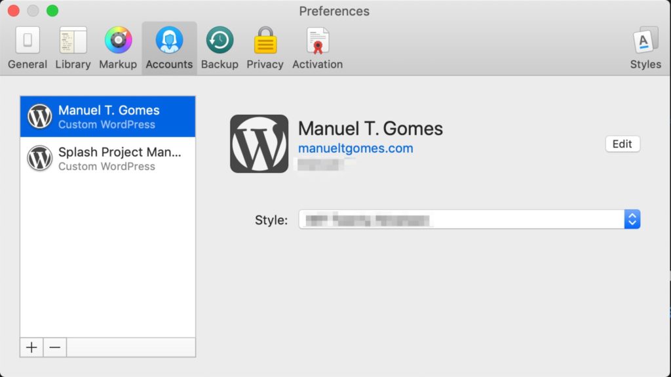Click the large WordPress logo in details
This screenshot has height=377, width=671.
pyautogui.click(x=259, y=144)
